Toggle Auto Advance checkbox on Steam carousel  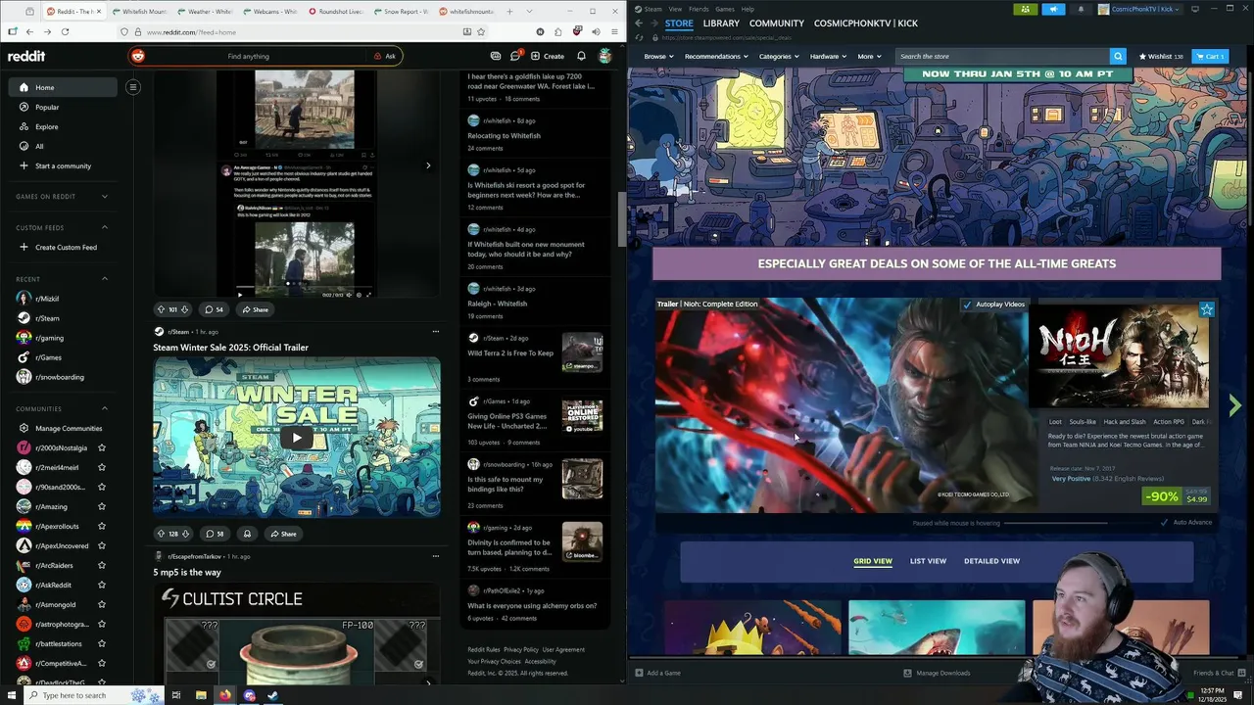(x=1164, y=523)
